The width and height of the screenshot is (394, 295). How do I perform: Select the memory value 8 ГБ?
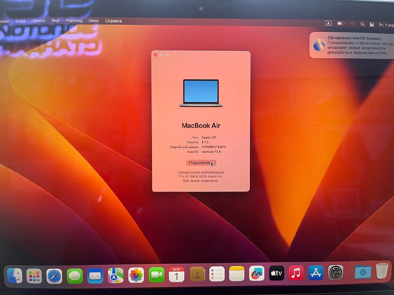point(205,142)
